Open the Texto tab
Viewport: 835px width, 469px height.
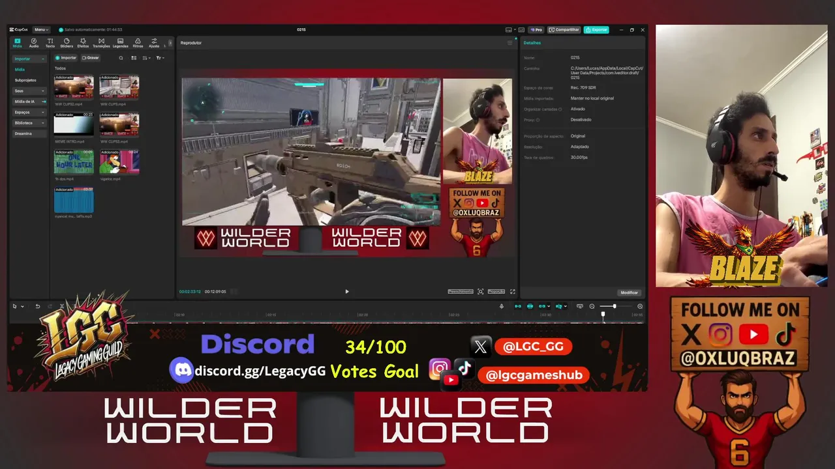click(50, 43)
